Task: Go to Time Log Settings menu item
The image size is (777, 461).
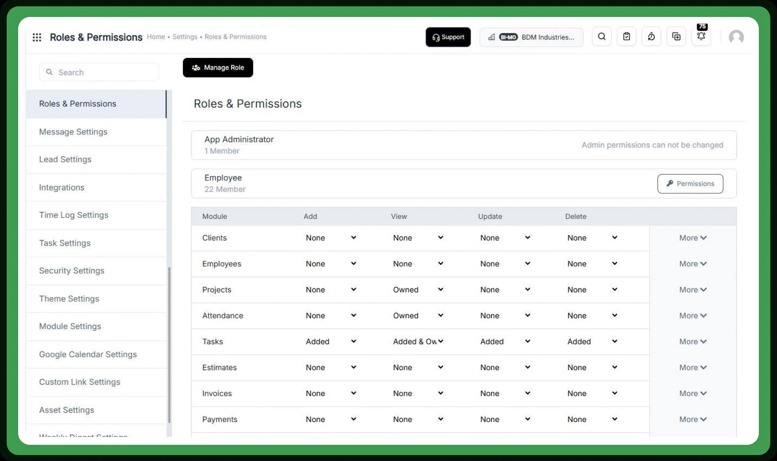Action: click(x=74, y=215)
